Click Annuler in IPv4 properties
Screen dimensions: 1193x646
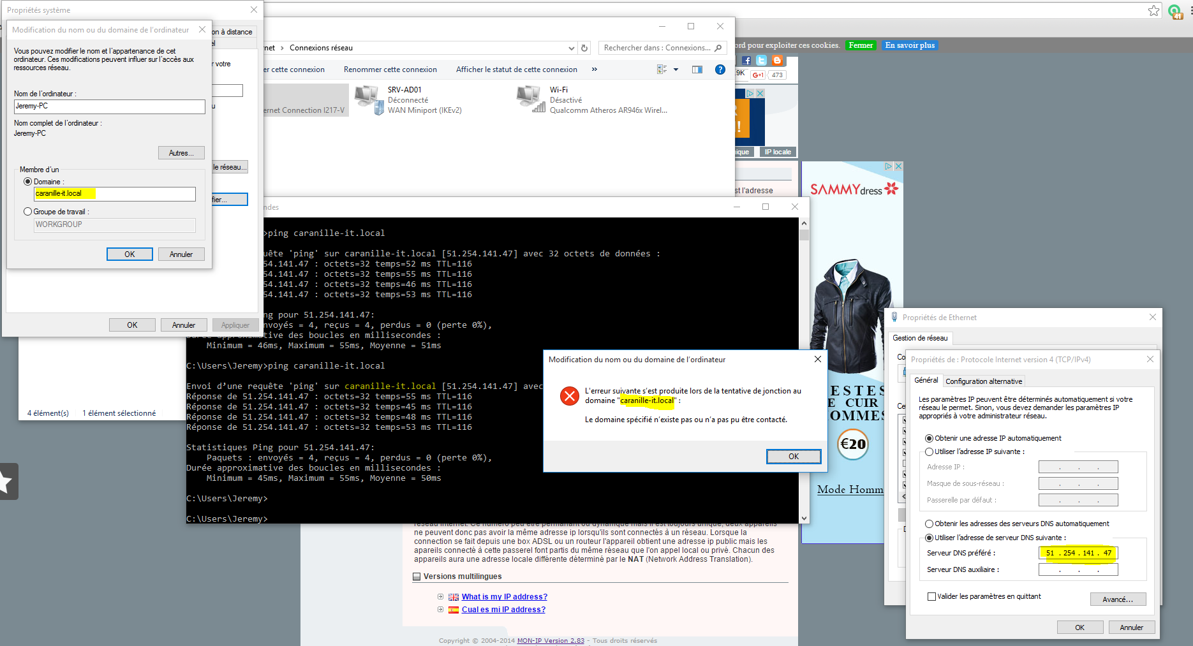pyautogui.click(x=1131, y=628)
